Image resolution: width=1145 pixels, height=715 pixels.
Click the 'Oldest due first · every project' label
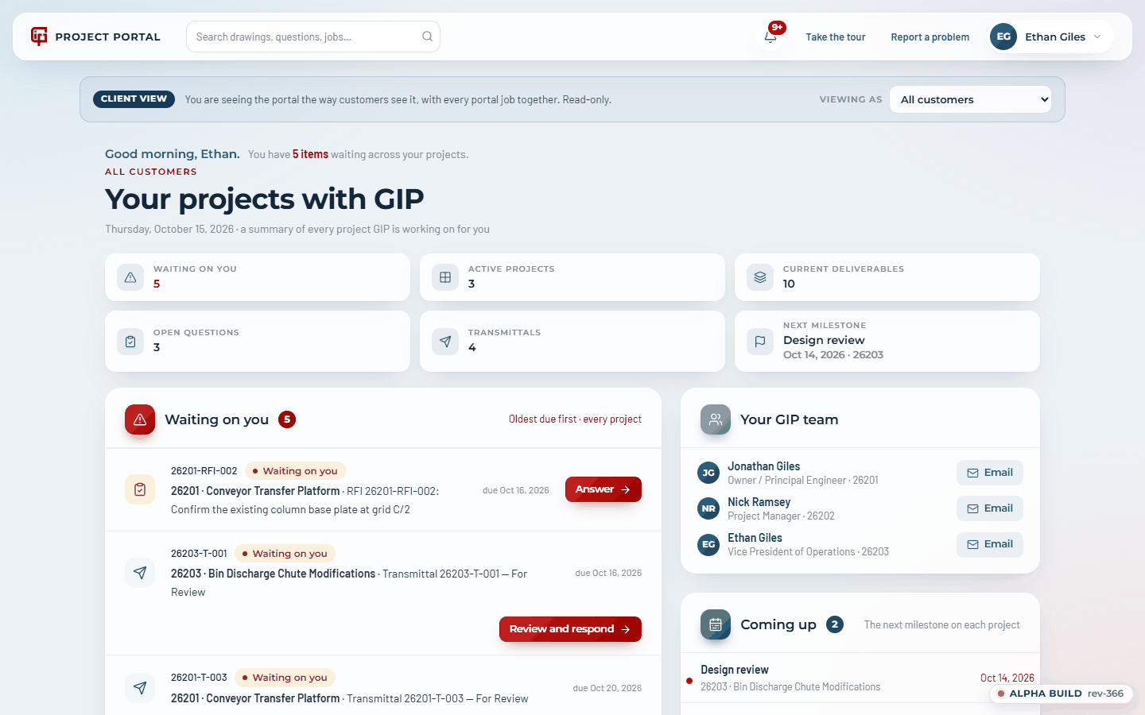[x=575, y=419]
